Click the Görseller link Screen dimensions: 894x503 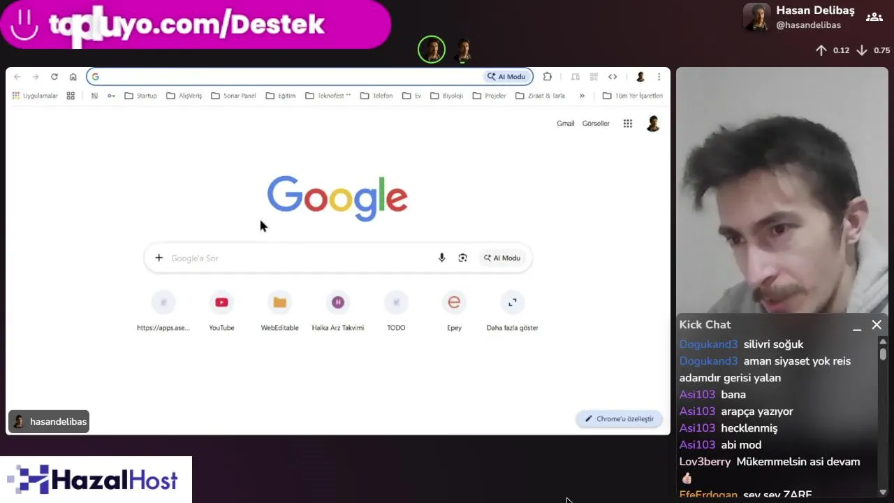(x=596, y=124)
